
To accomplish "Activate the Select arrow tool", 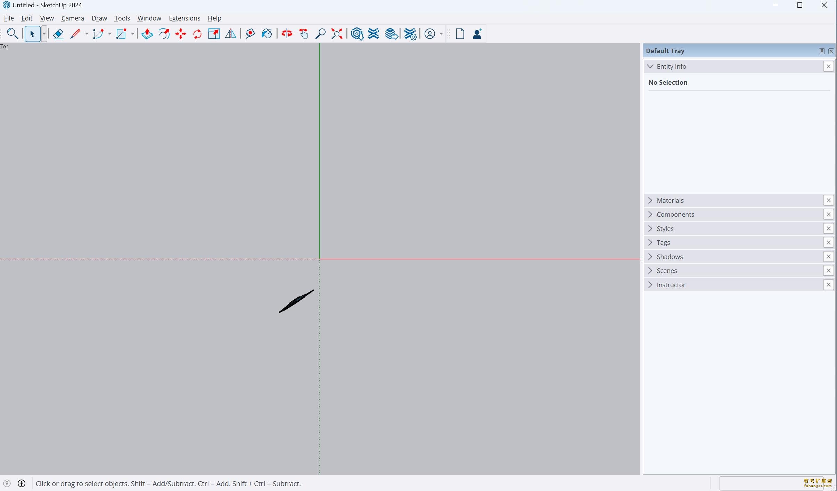I will tap(32, 34).
